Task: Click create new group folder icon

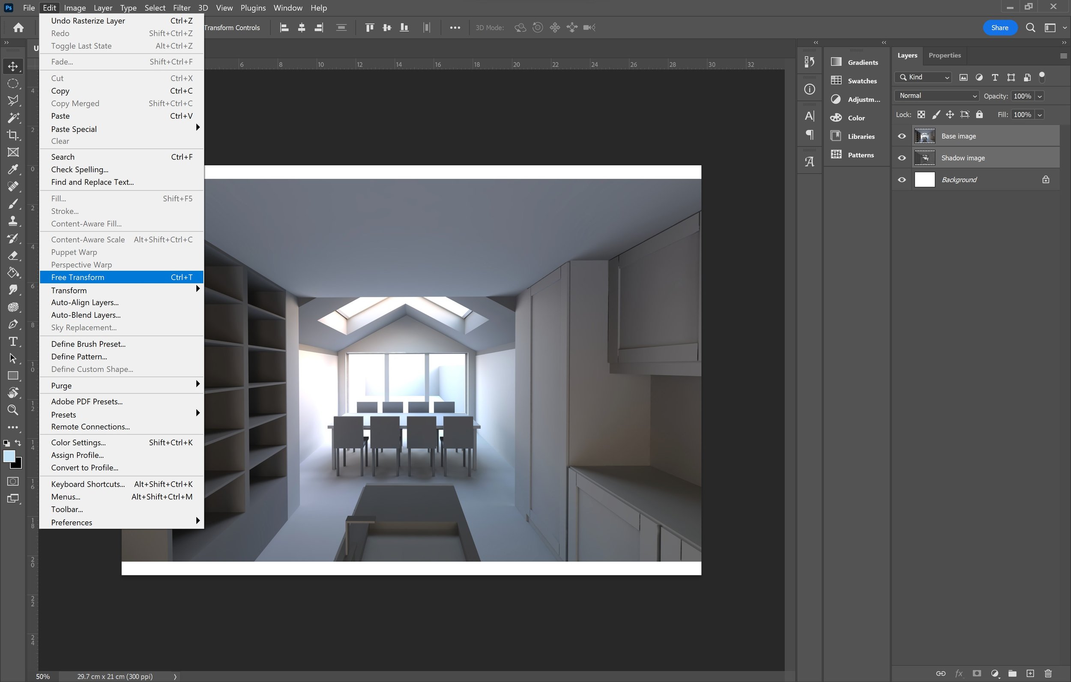Action: pyautogui.click(x=1012, y=673)
